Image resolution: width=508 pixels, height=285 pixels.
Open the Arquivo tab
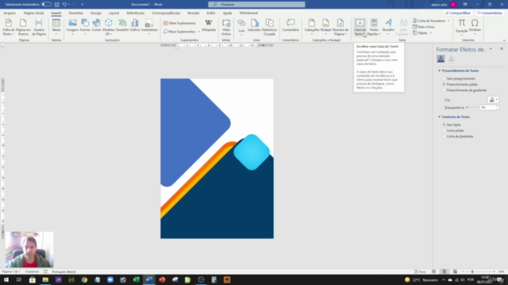10,13
